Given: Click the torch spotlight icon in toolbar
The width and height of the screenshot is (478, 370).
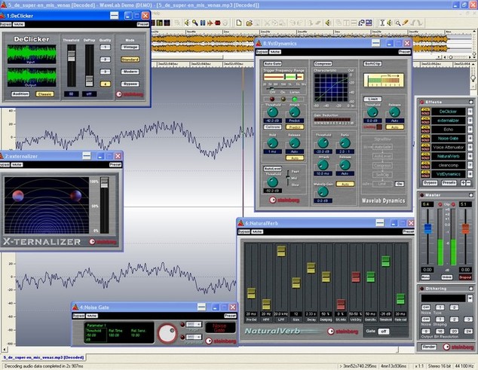Looking at the screenshot, I should point(195,23).
